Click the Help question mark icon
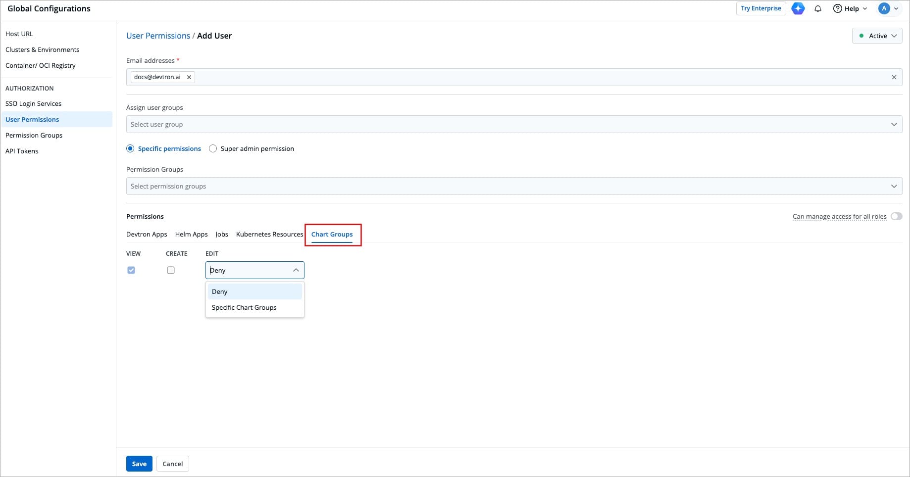 click(838, 8)
